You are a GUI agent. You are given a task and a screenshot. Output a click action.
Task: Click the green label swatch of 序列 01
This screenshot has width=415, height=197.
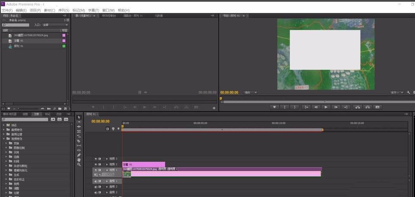pos(64,46)
